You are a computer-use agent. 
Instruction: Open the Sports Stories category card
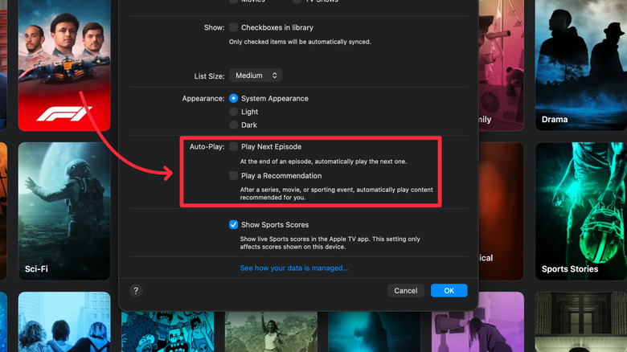pos(580,211)
